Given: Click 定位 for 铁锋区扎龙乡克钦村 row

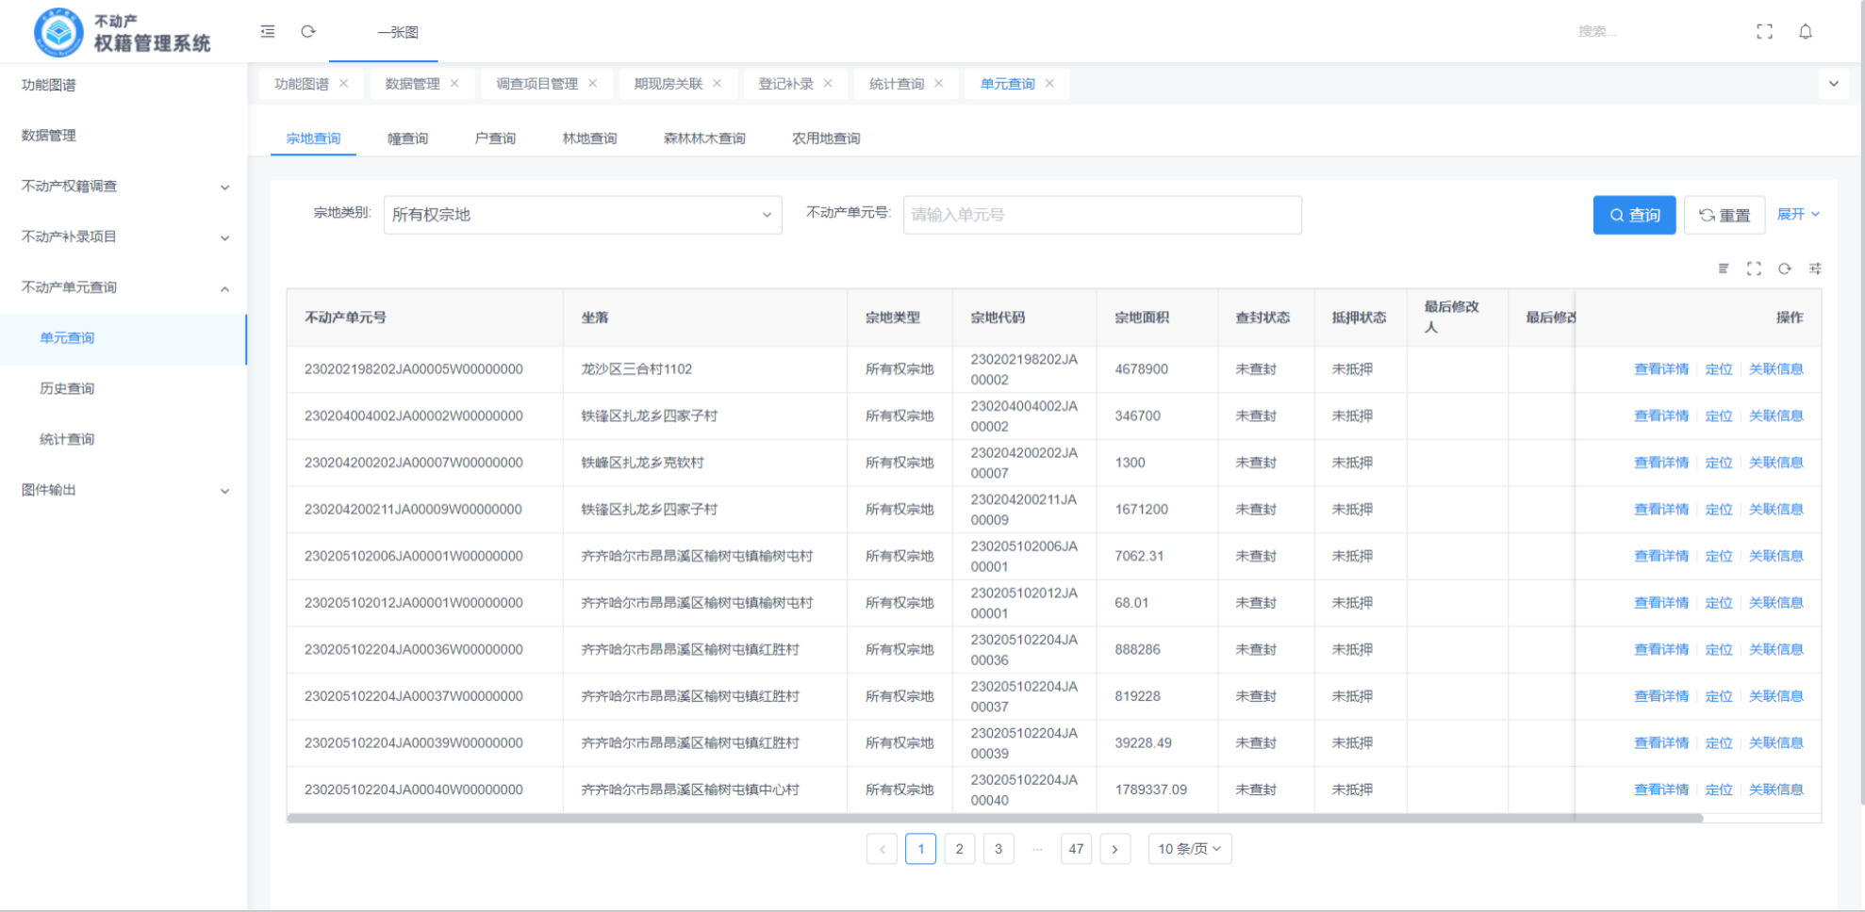Looking at the screenshot, I should pyautogui.click(x=1719, y=463).
